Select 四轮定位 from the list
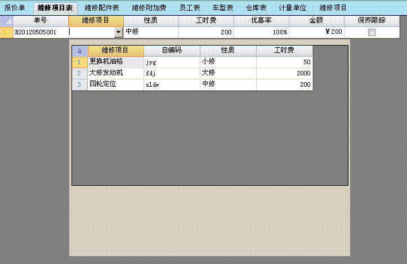This screenshot has height=264, width=407. [116, 84]
